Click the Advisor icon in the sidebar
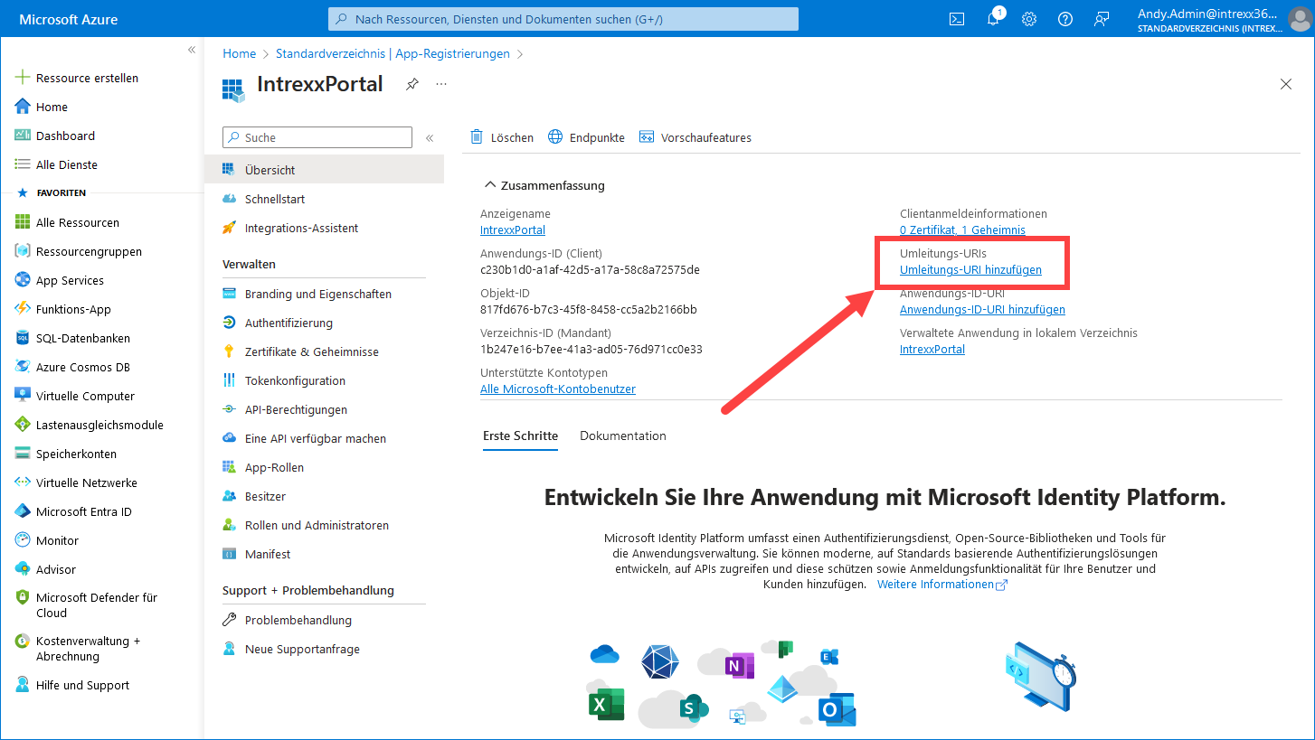Viewport: 1315px width, 740px height. (23, 569)
